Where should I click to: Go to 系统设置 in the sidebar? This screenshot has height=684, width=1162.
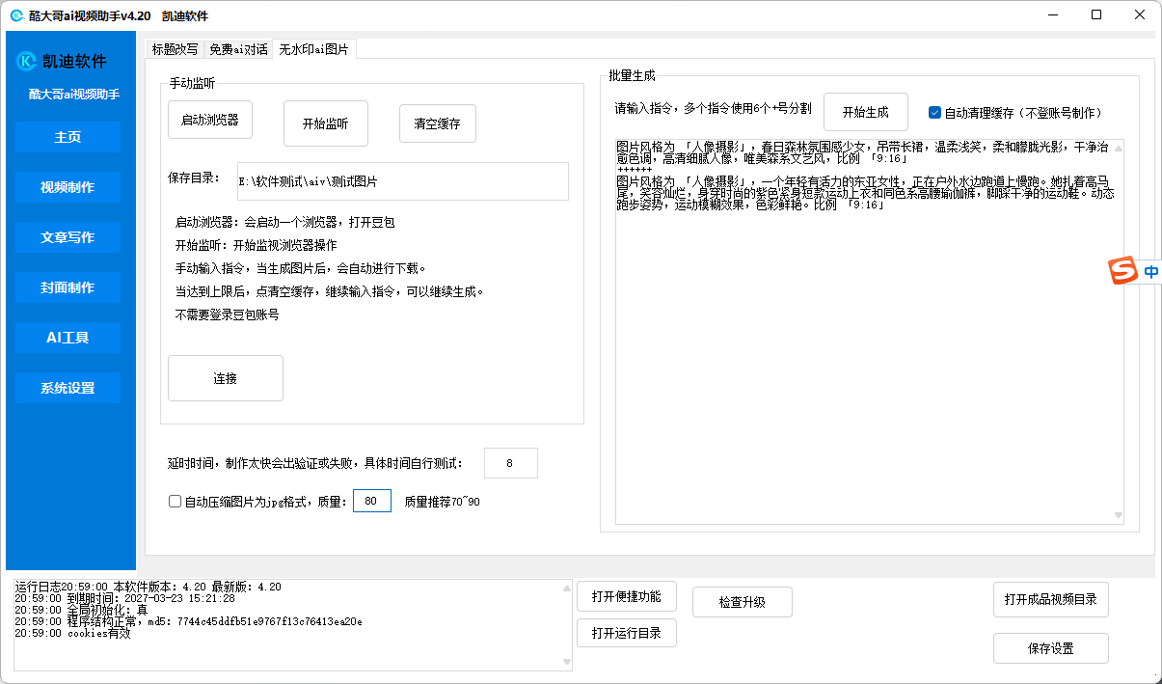pos(68,388)
